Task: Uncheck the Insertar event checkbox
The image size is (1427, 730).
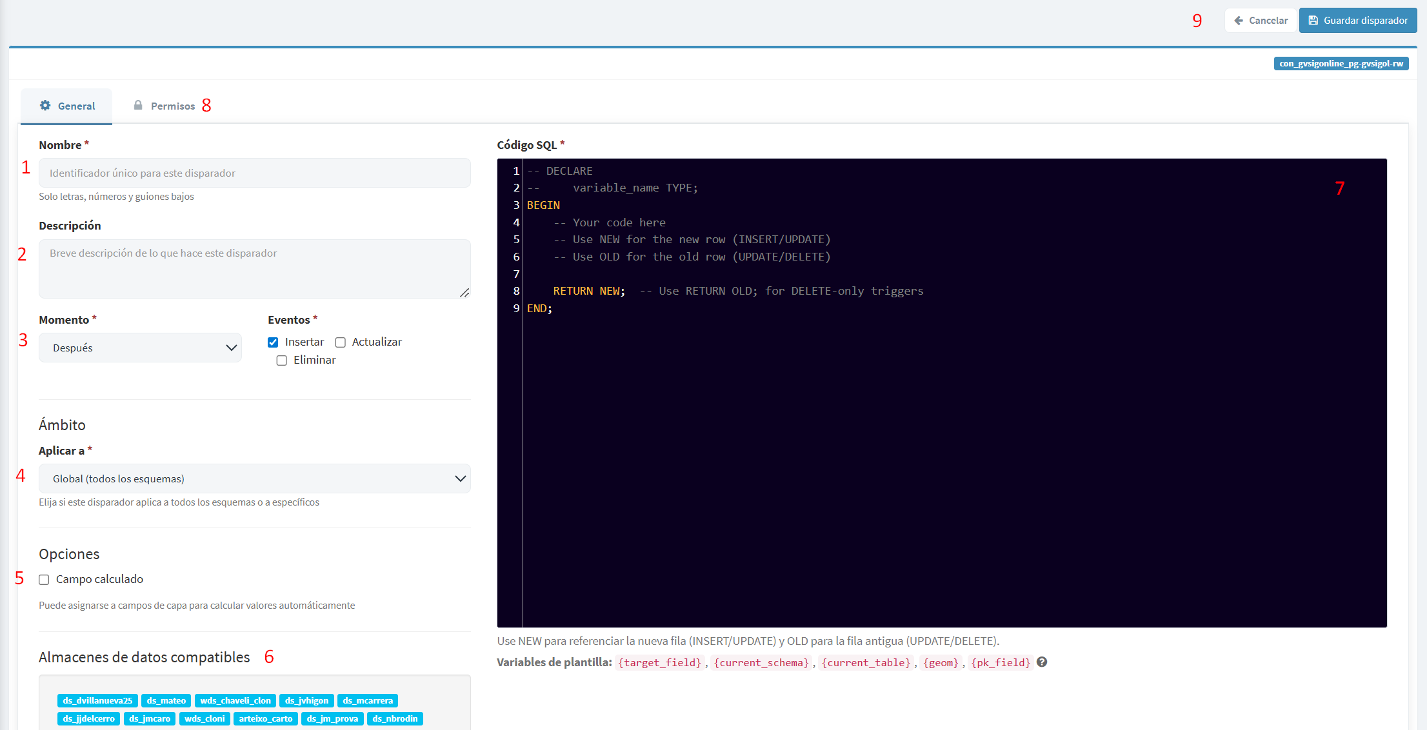Action: pyautogui.click(x=273, y=342)
